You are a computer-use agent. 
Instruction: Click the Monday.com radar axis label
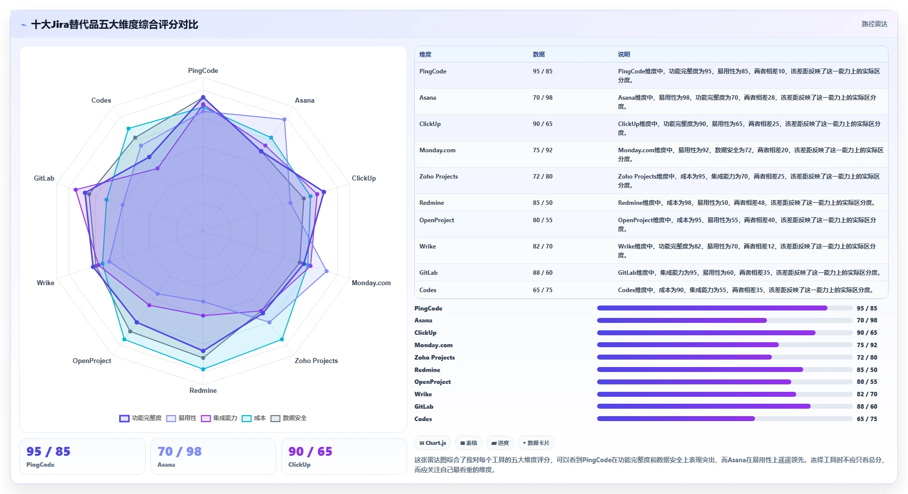pyautogui.click(x=371, y=283)
